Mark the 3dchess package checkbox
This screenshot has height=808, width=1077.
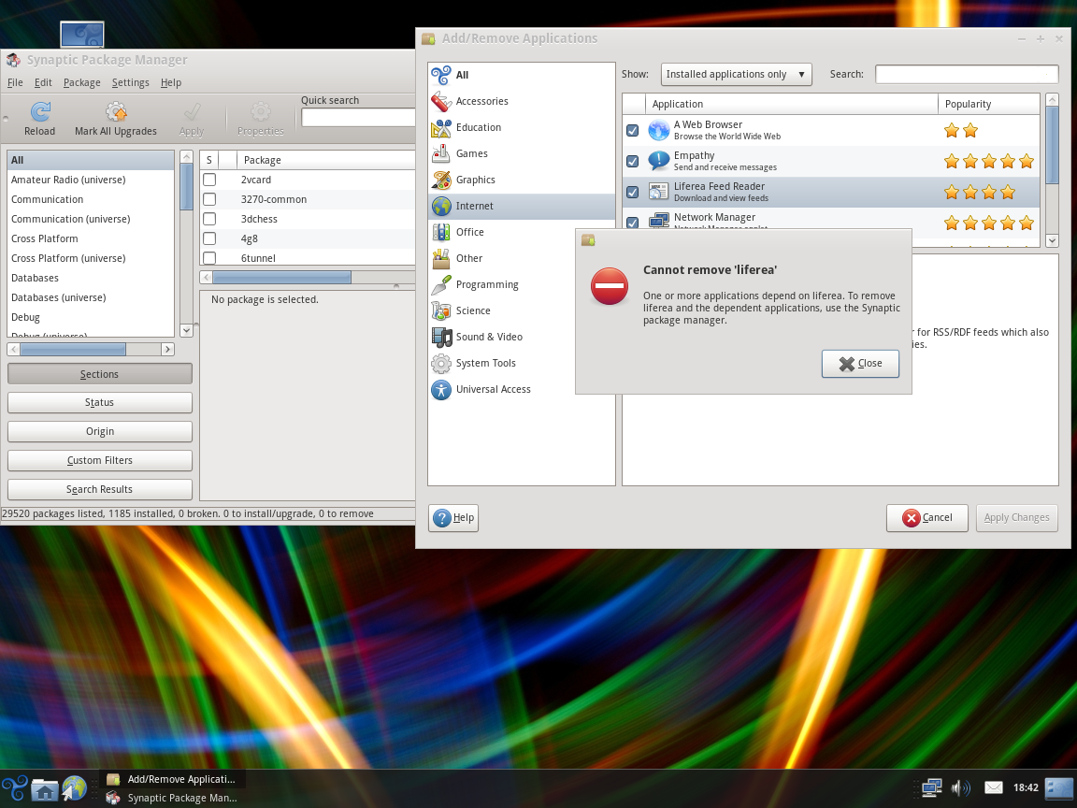point(209,219)
